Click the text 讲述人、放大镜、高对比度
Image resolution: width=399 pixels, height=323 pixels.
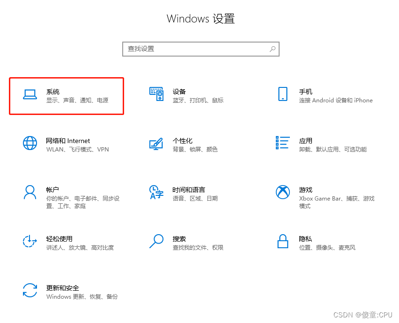[80, 248]
